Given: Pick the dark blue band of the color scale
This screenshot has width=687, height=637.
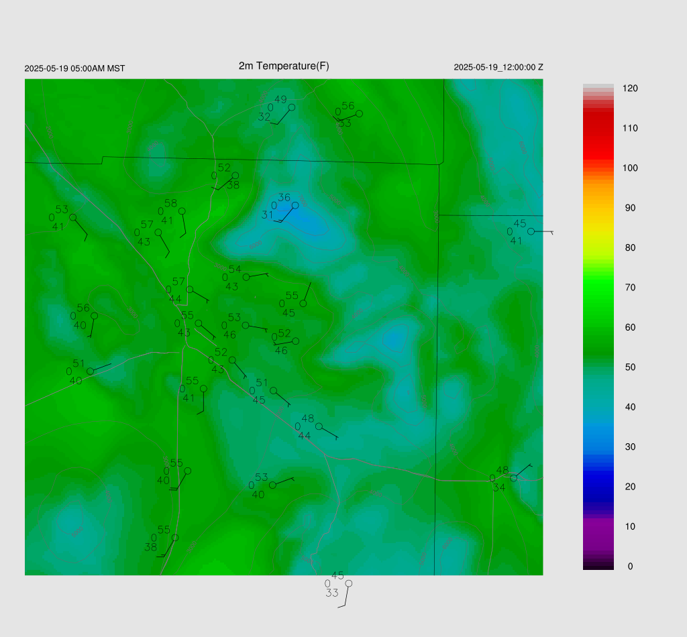Looking at the screenshot, I should click(x=598, y=486).
